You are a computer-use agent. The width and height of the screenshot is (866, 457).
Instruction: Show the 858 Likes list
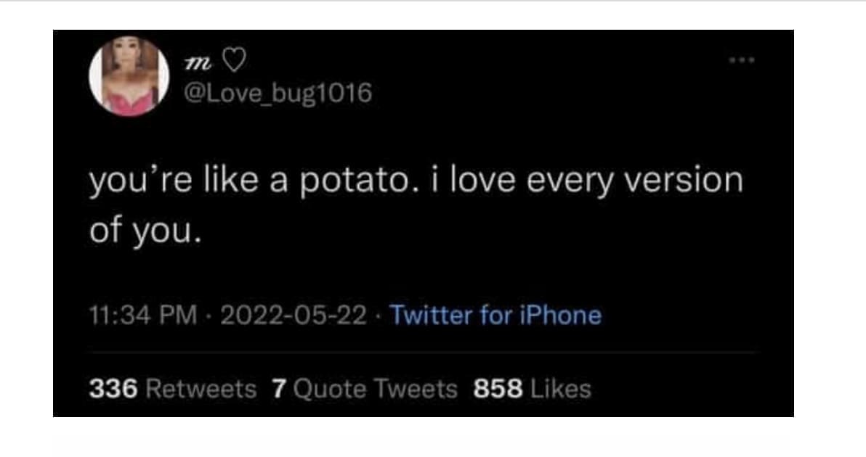click(x=532, y=389)
